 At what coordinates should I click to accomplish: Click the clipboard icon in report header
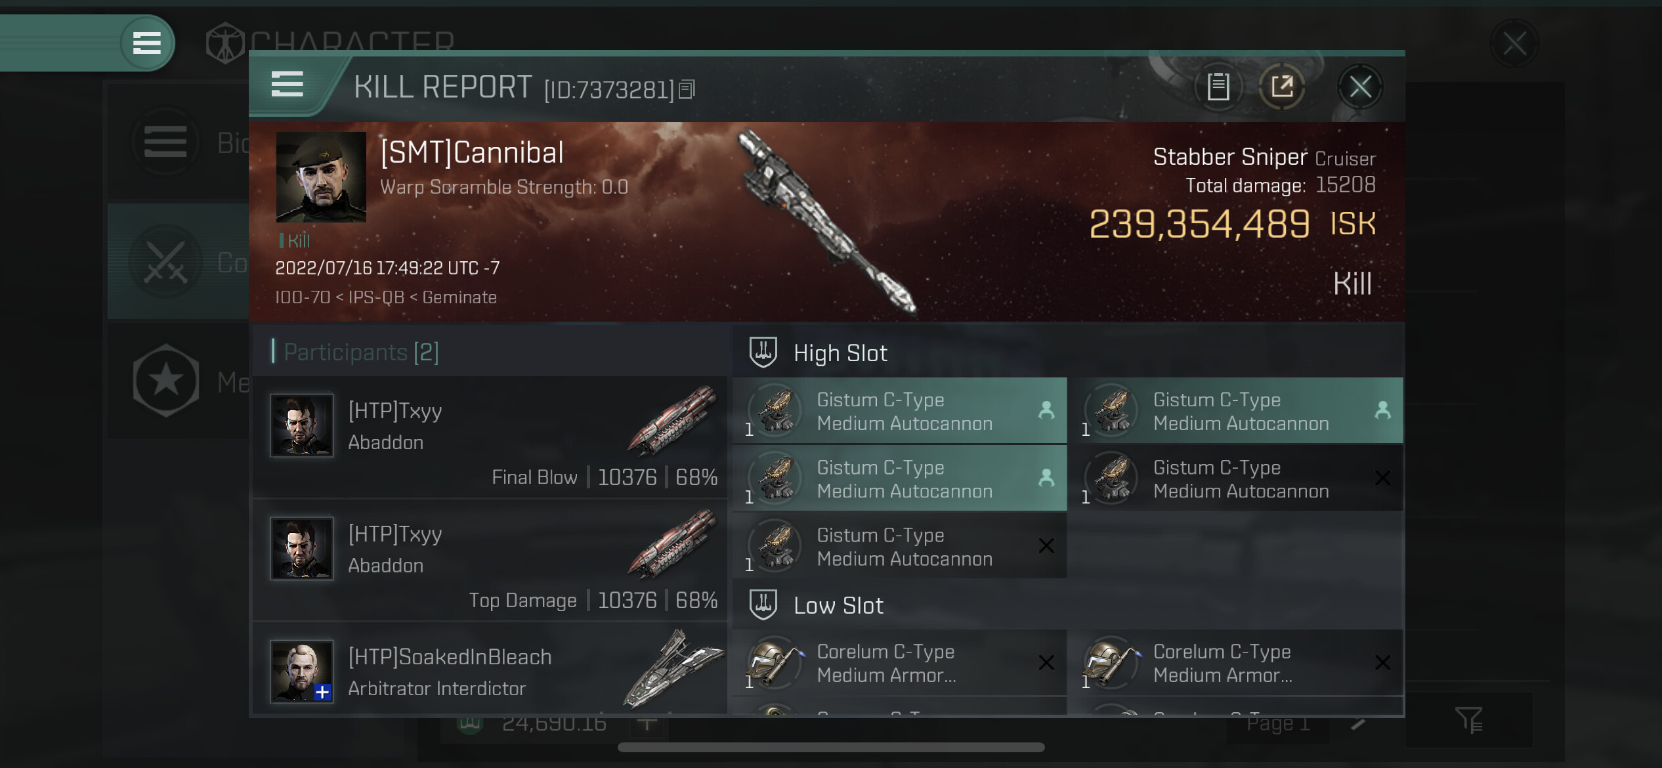click(x=1218, y=87)
